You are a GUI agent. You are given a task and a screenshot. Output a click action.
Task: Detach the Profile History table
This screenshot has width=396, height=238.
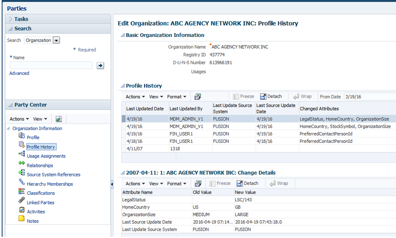(x=271, y=96)
